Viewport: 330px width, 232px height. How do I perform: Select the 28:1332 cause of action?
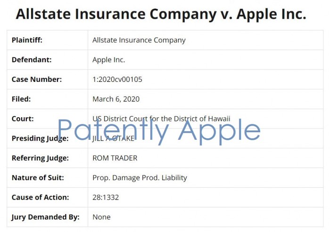[106, 197]
